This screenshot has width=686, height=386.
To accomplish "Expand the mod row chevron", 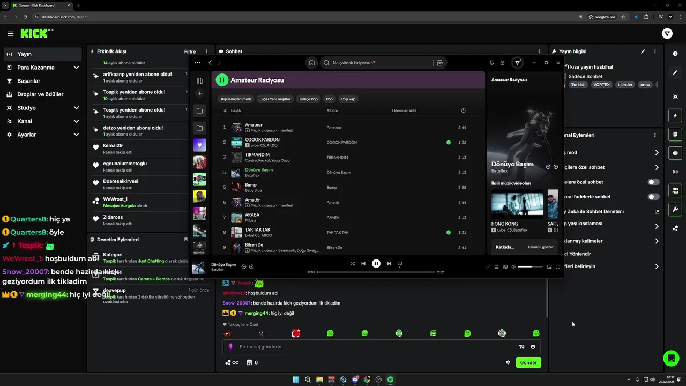I will [x=657, y=153].
